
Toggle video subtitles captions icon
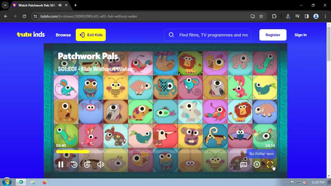[x=244, y=165]
